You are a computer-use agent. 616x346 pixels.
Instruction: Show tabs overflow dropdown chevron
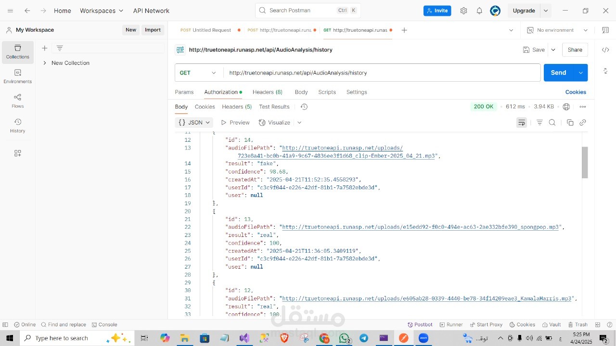511,30
